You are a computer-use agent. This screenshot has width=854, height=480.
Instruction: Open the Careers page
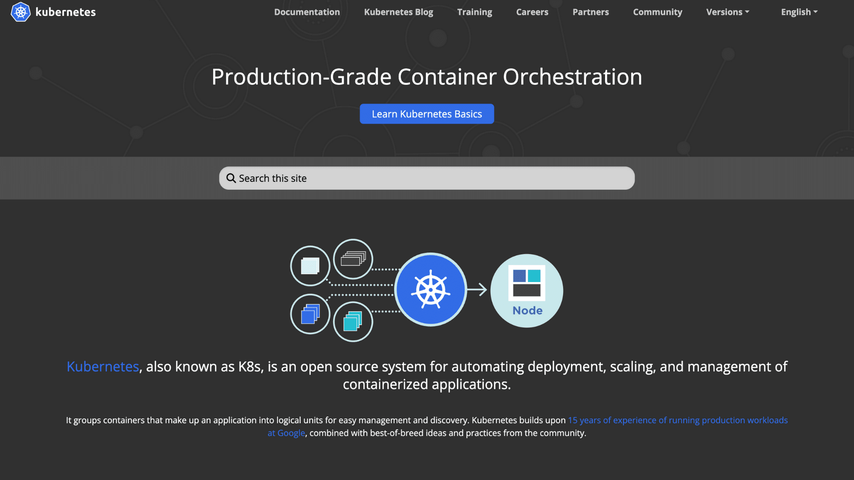point(532,12)
